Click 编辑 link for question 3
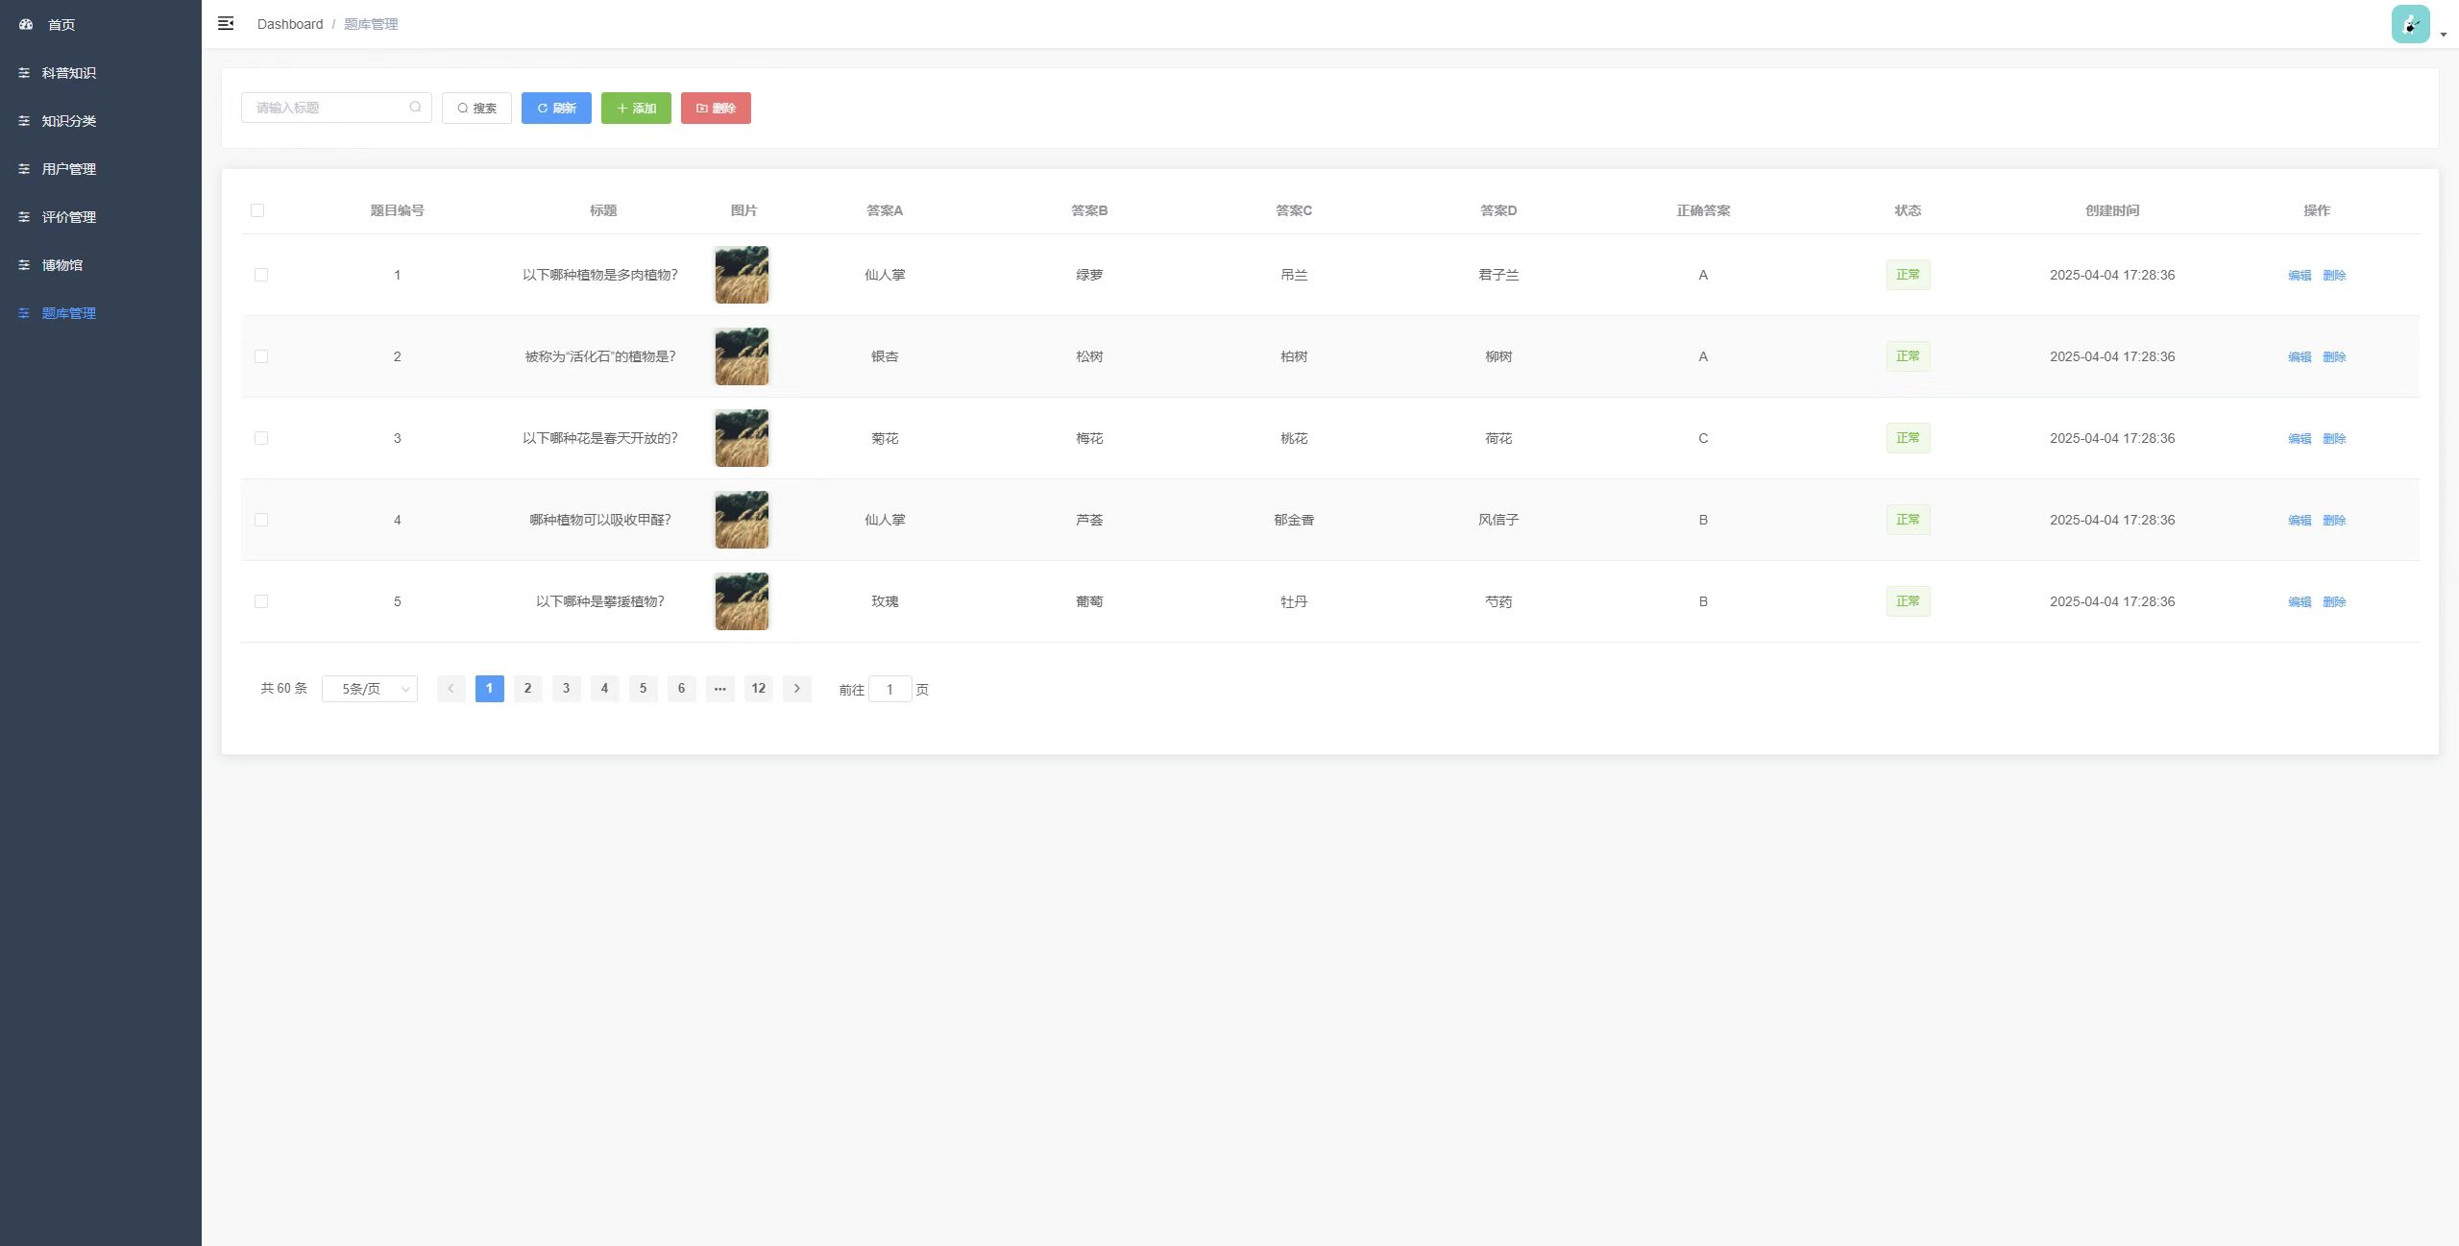This screenshot has height=1246, width=2459. pyautogui.click(x=2299, y=439)
